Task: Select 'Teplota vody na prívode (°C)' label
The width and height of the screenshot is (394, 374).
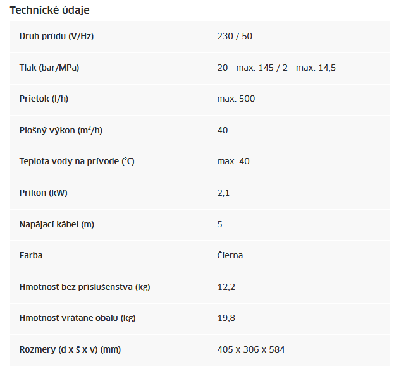Action: 77,161
